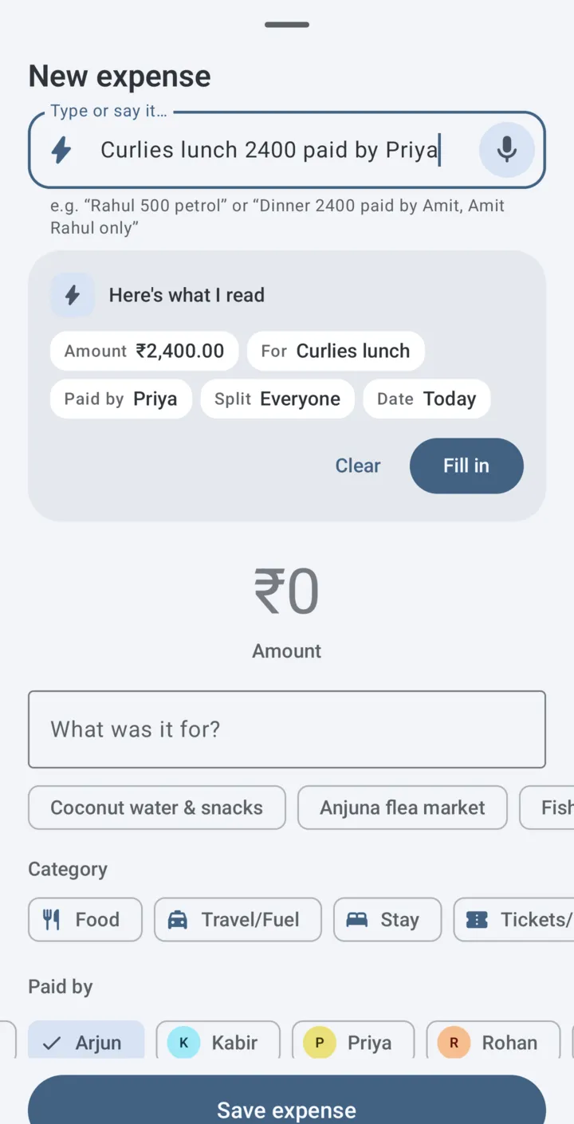The width and height of the screenshot is (574, 1124).
Task: Choose Priya as the payer
Action: (x=353, y=1040)
